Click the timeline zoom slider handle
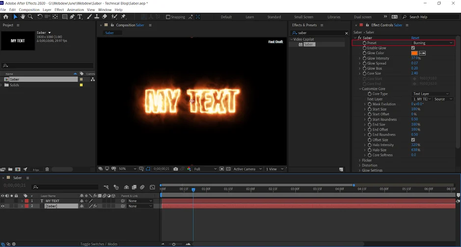 [x=174, y=244]
